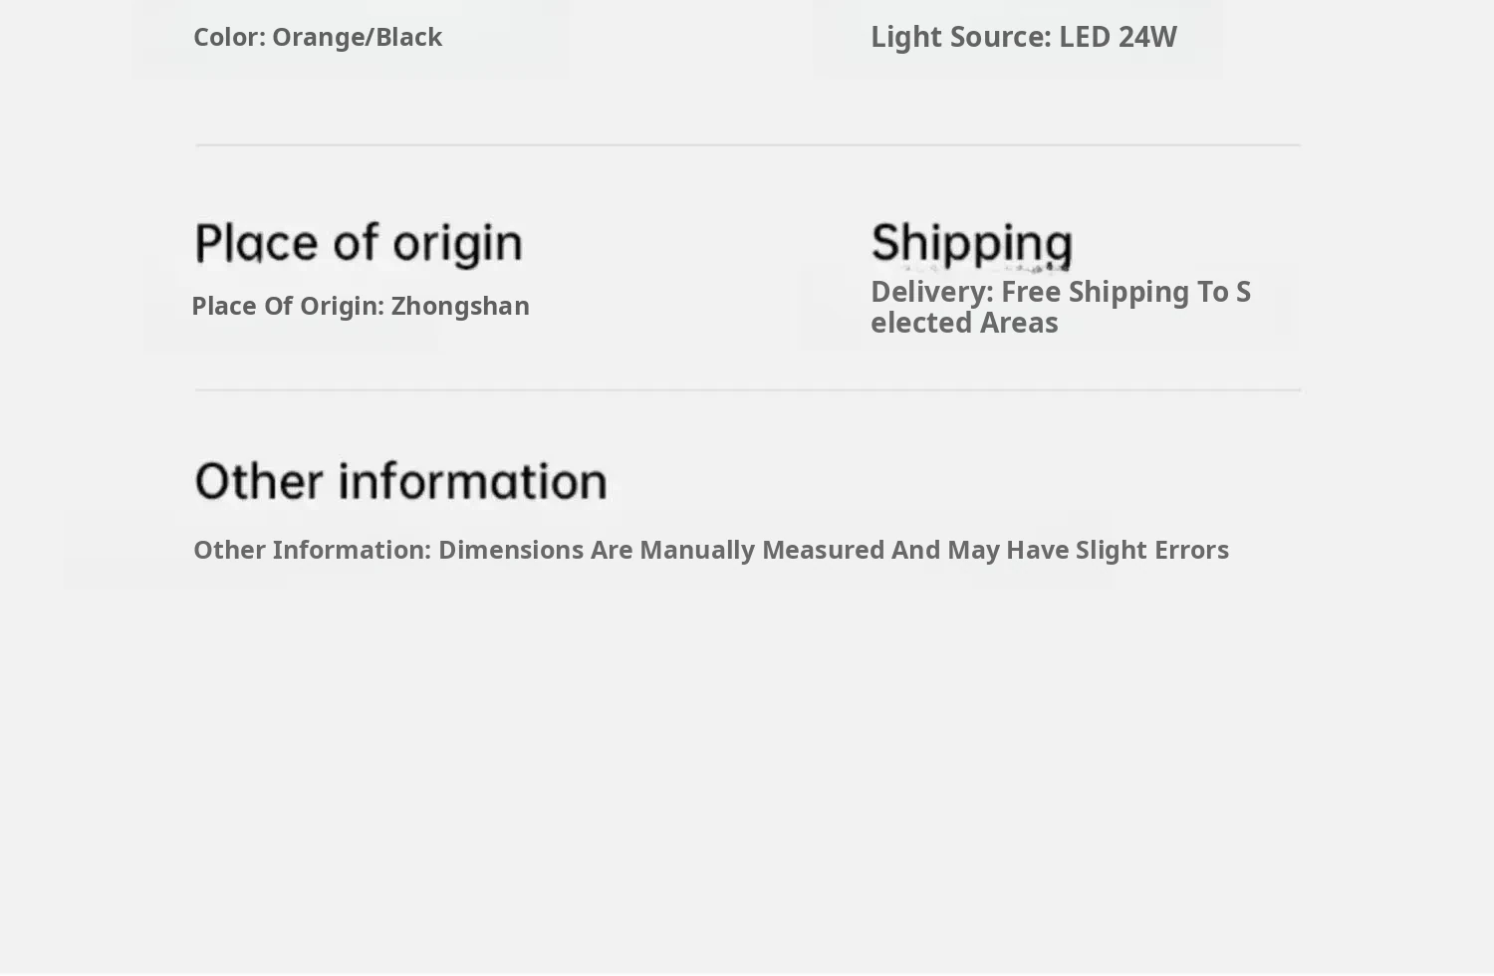
Task: Click the divider line above "Place of origin"
Action: point(747,145)
